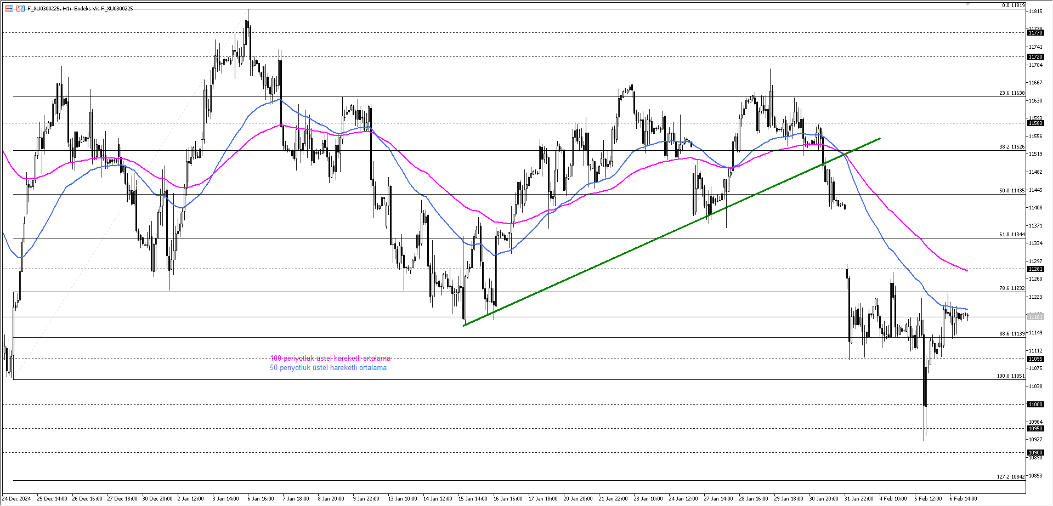Select the '50 periyotluk üstel hareketli ortalama' label
Image resolution: width=1053 pixels, height=506 pixels.
click(328, 368)
